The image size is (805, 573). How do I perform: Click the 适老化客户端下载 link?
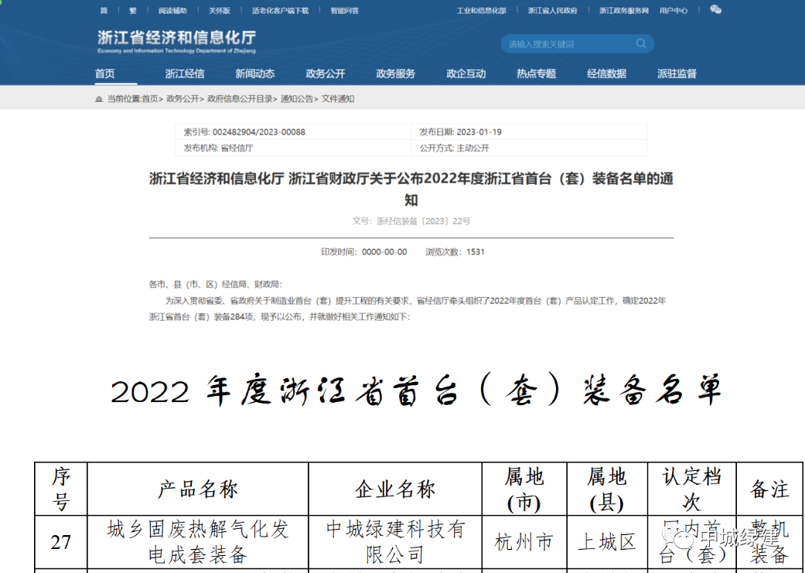(280, 11)
